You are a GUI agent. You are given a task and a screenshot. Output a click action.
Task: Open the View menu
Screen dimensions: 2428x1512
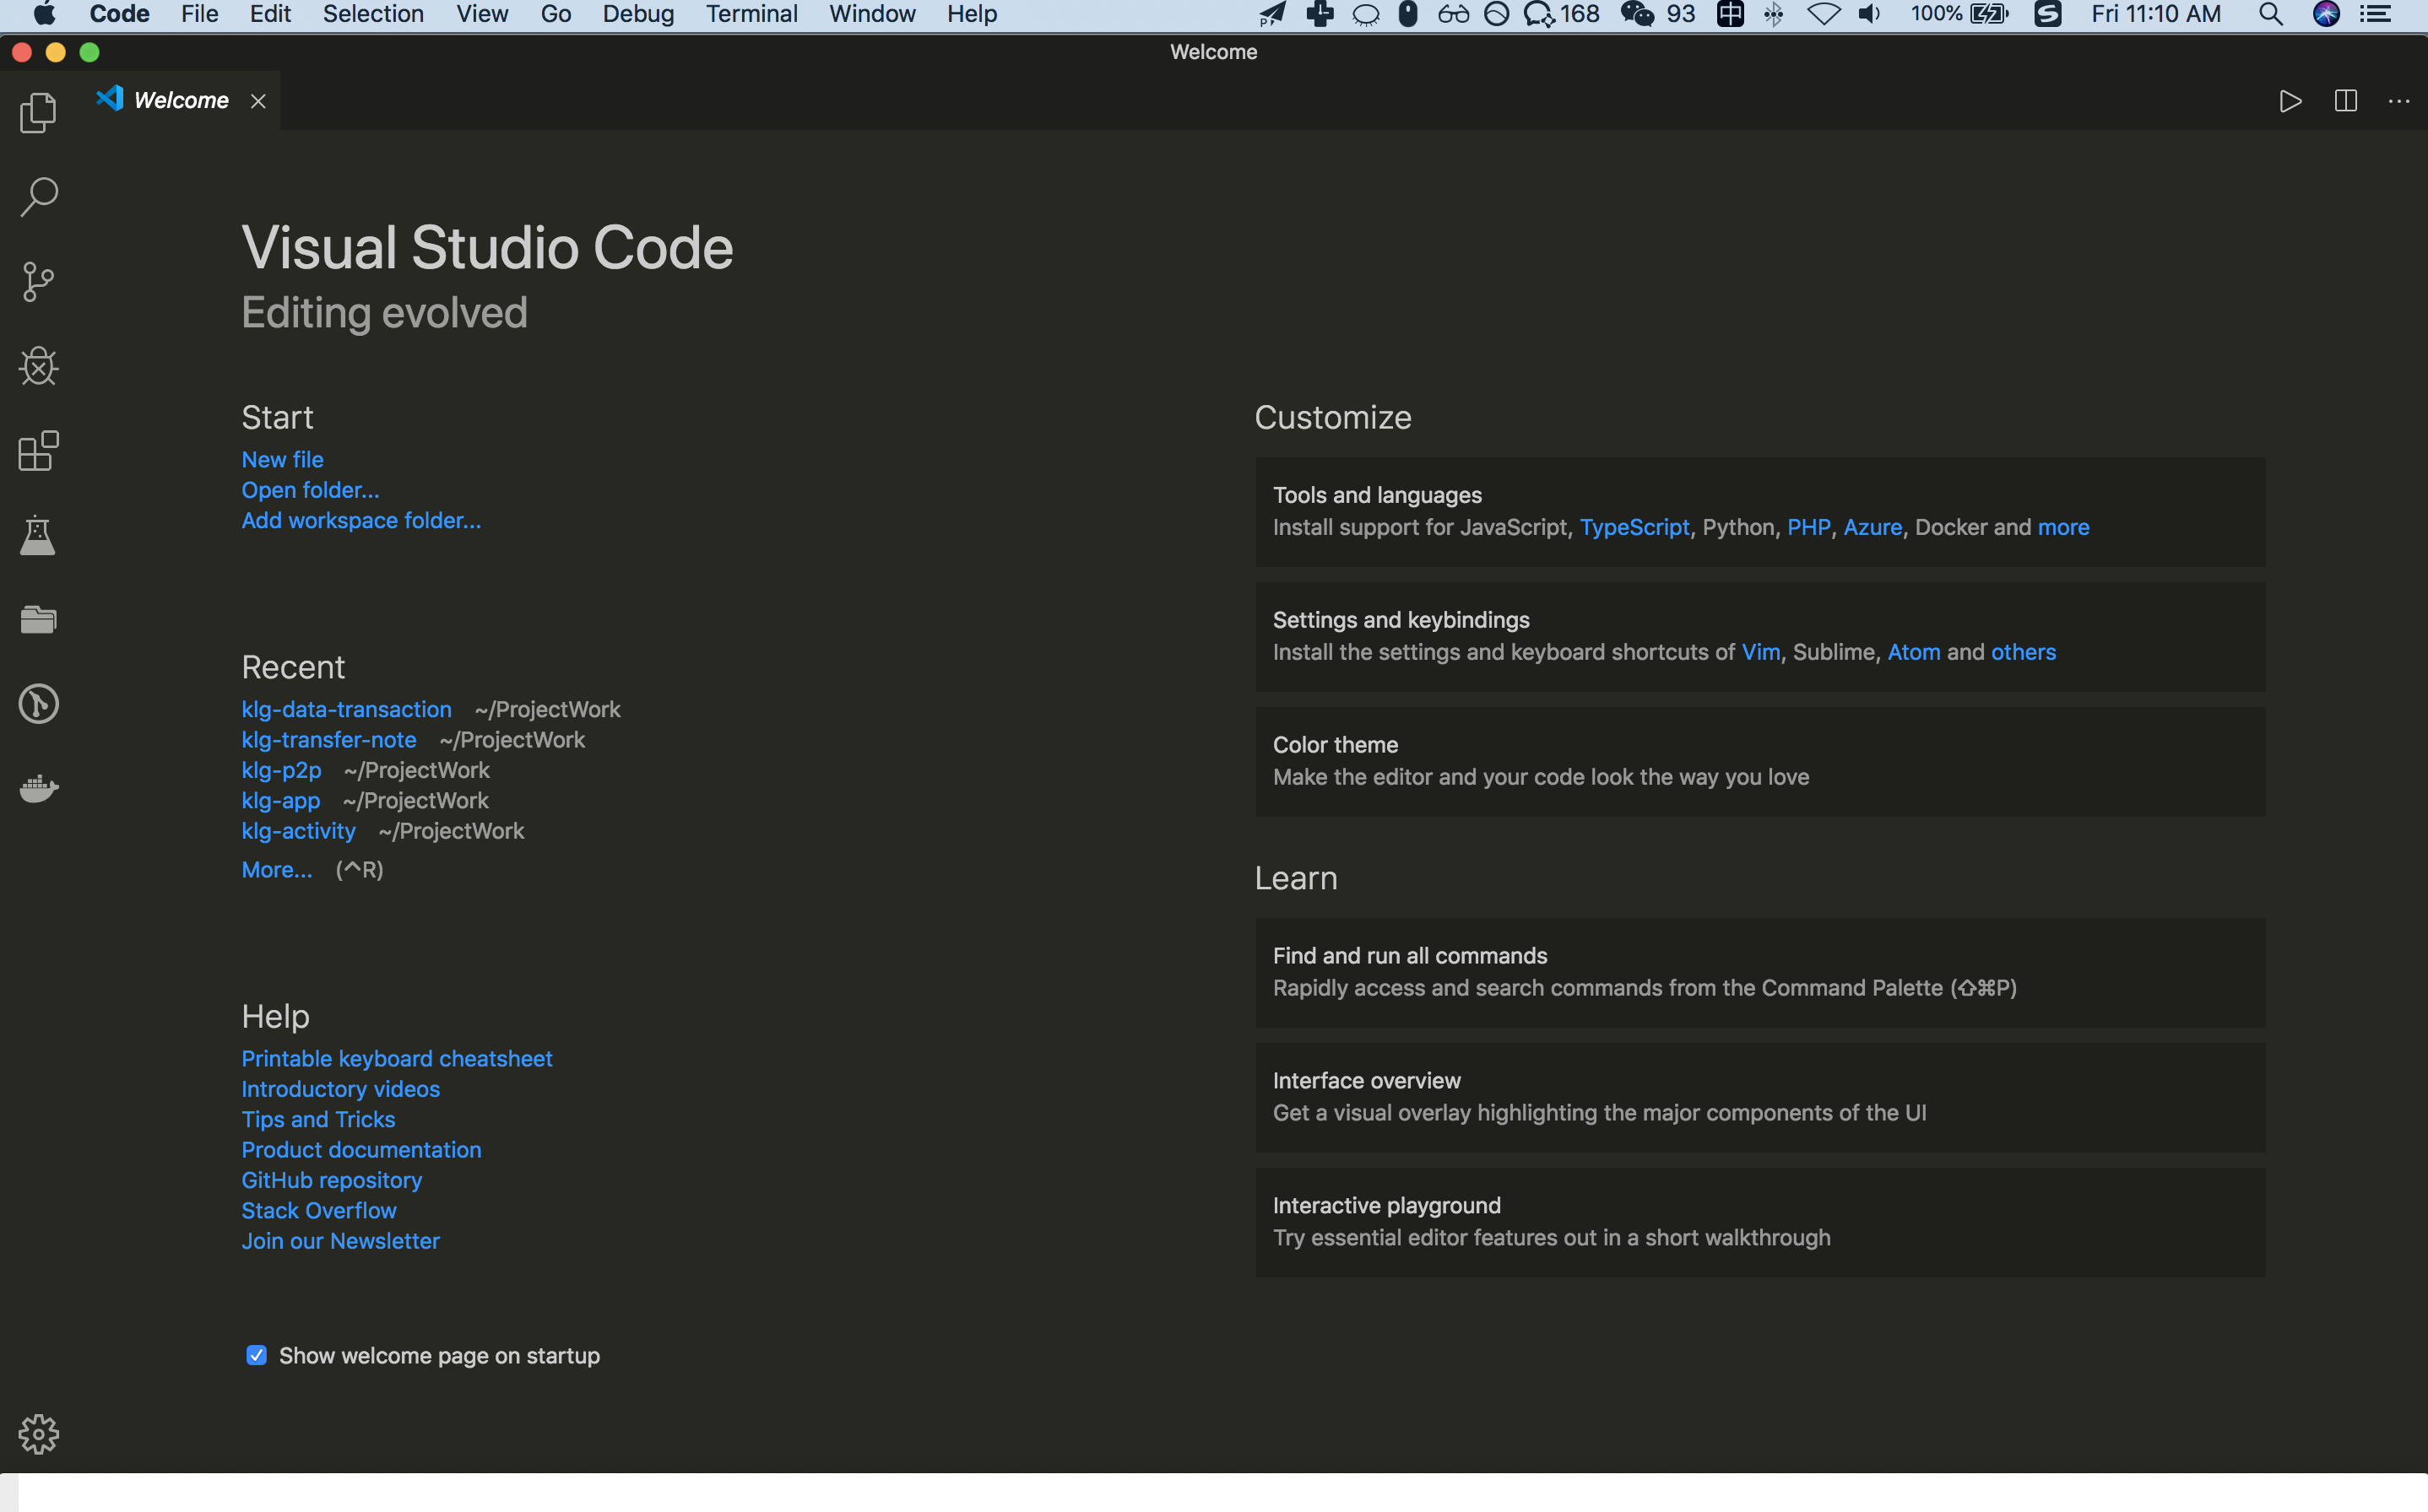point(482,14)
